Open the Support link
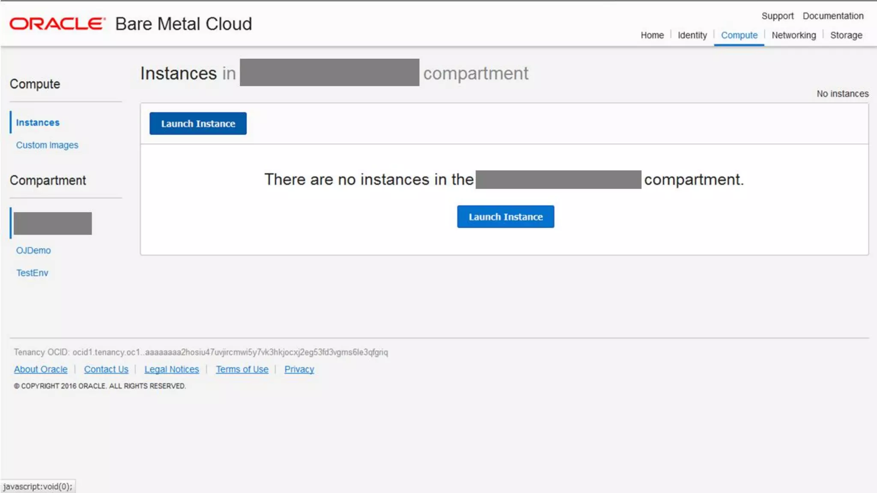This screenshot has height=493, width=877. click(x=777, y=16)
